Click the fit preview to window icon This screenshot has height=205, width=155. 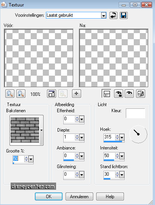52,94
